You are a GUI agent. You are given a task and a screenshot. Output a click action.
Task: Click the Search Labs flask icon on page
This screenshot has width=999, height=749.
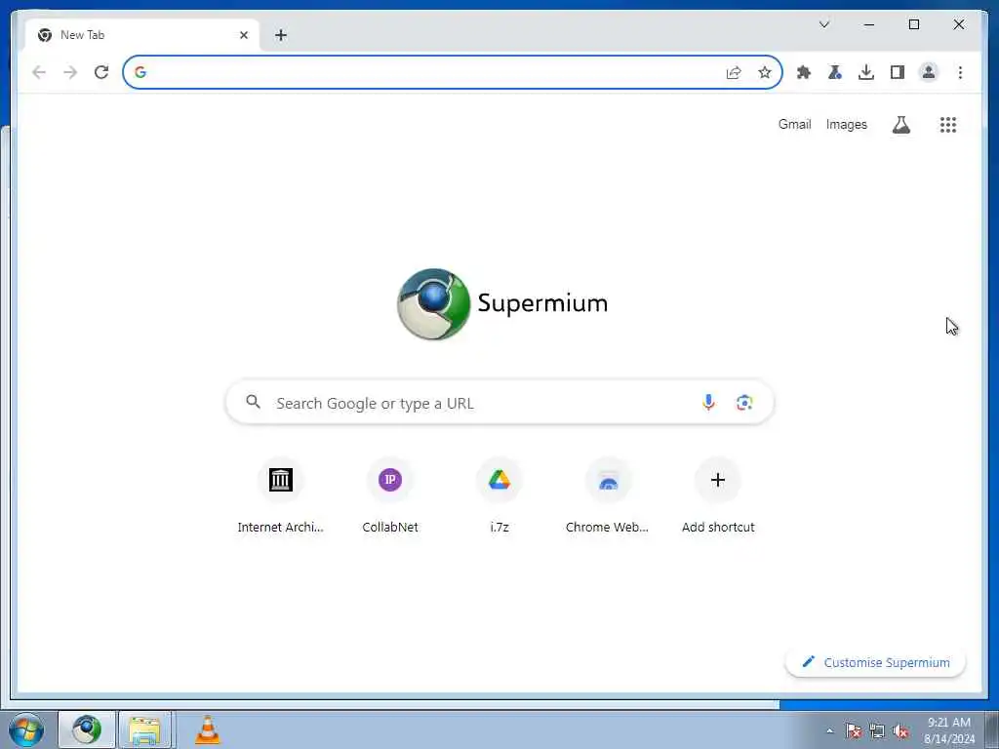900,125
